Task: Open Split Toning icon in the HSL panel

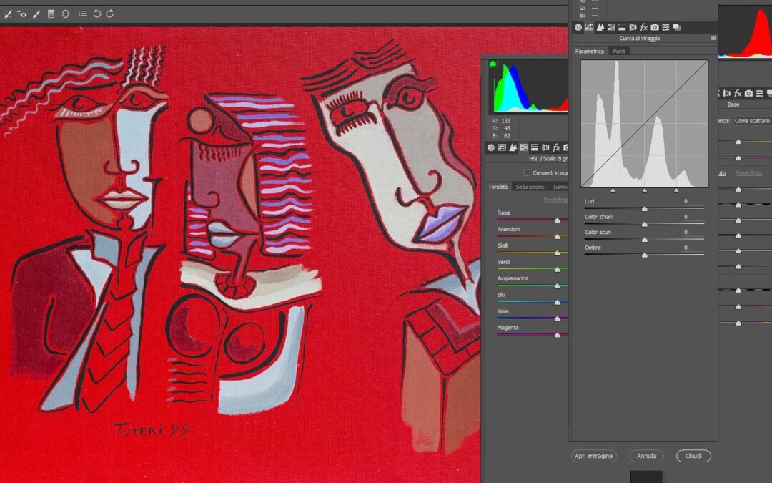Action: (x=535, y=147)
